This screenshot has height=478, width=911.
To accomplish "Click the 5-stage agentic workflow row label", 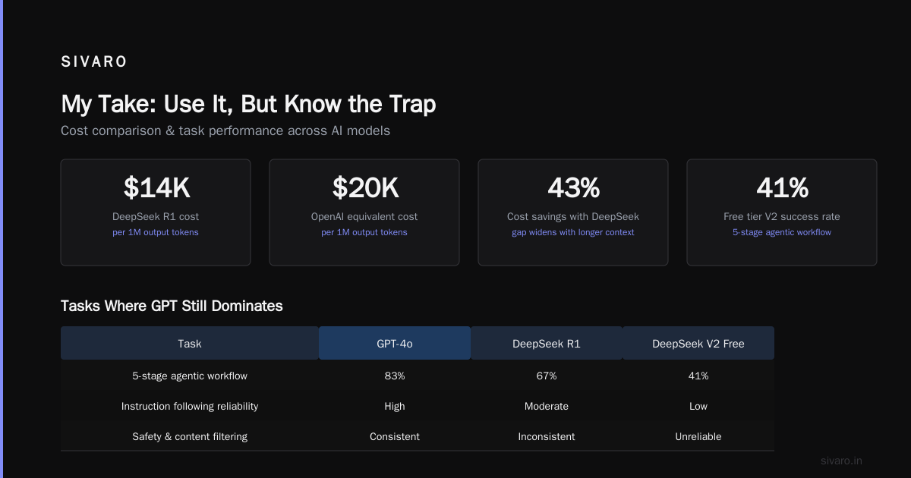I will click(190, 376).
